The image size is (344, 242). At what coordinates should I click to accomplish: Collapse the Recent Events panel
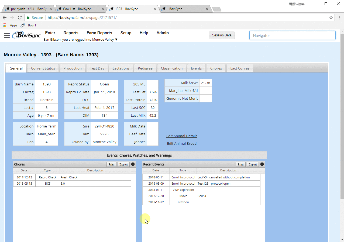(262, 164)
